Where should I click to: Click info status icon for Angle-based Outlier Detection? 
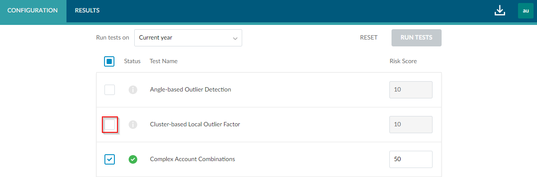coord(133,90)
